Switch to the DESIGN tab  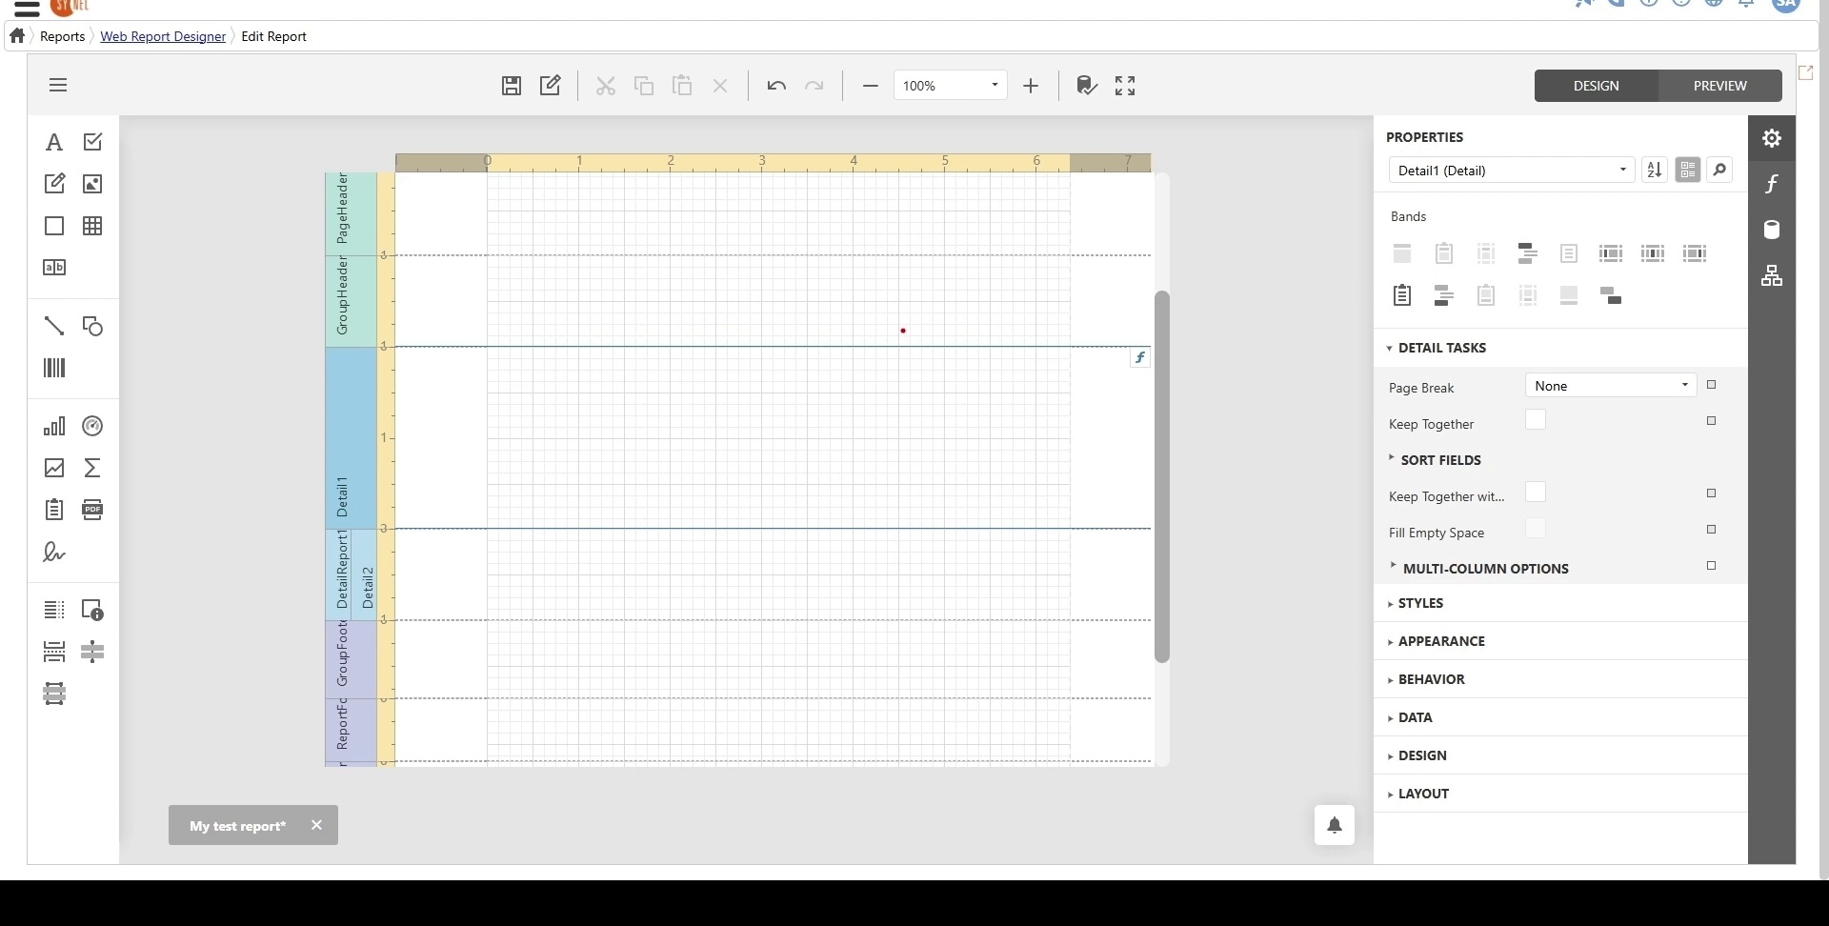click(1597, 86)
